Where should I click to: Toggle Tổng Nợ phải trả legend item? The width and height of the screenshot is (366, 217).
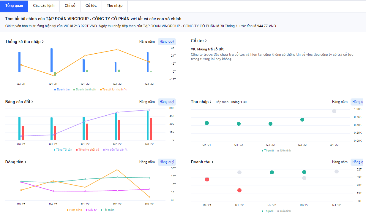pos(87,150)
